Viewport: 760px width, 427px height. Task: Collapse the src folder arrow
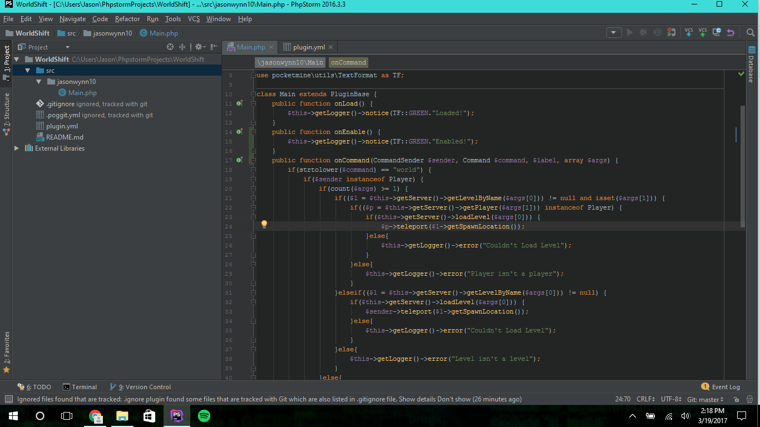tap(27, 71)
